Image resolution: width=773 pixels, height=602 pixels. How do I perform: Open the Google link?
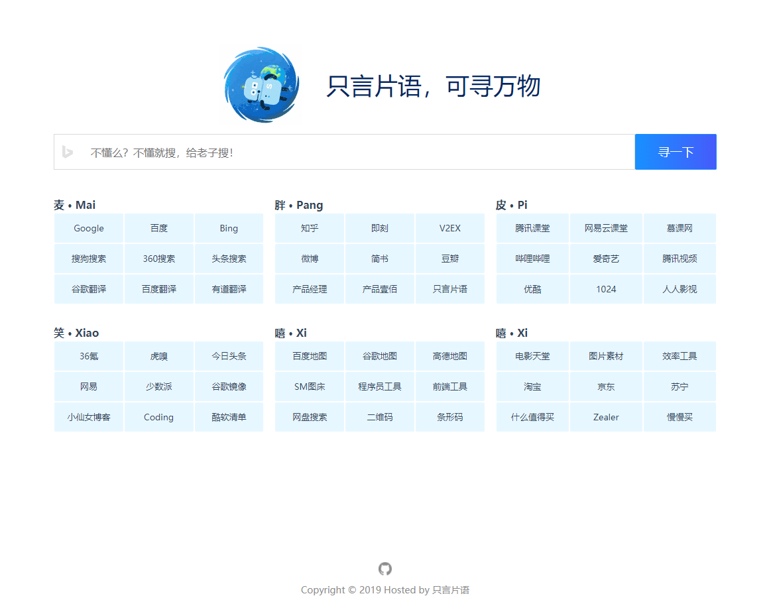(88, 228)
